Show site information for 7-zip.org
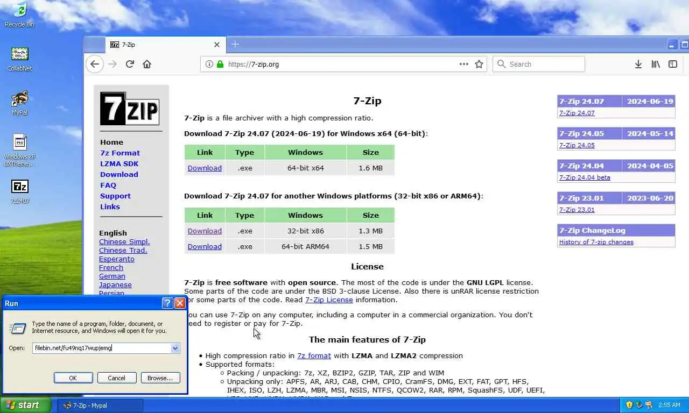 tap(209, 64)
